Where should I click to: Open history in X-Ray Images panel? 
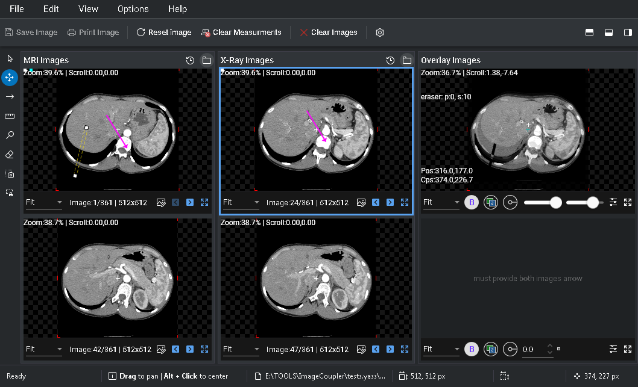(x=390, y=61)
